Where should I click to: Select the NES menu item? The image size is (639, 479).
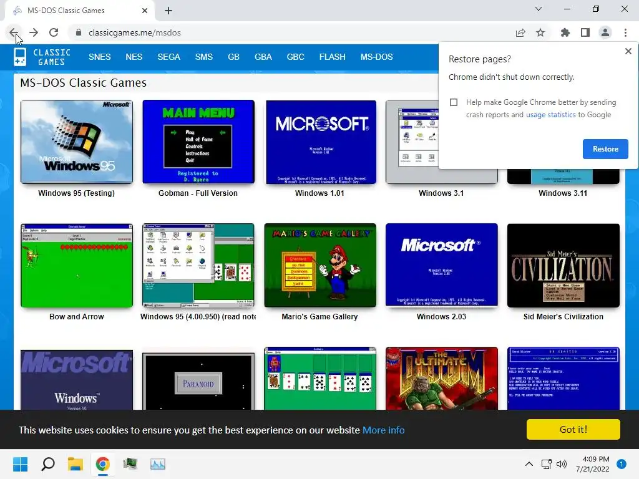(134, 57)
